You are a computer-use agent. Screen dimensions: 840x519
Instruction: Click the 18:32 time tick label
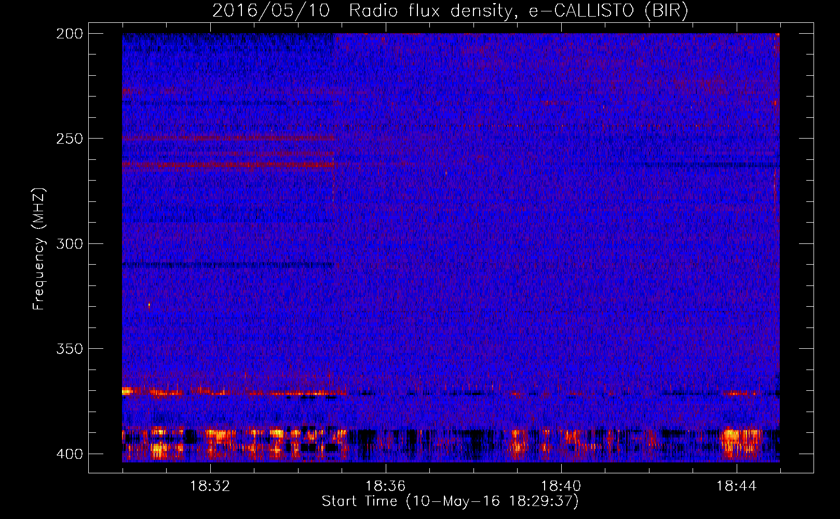(210, 486)
